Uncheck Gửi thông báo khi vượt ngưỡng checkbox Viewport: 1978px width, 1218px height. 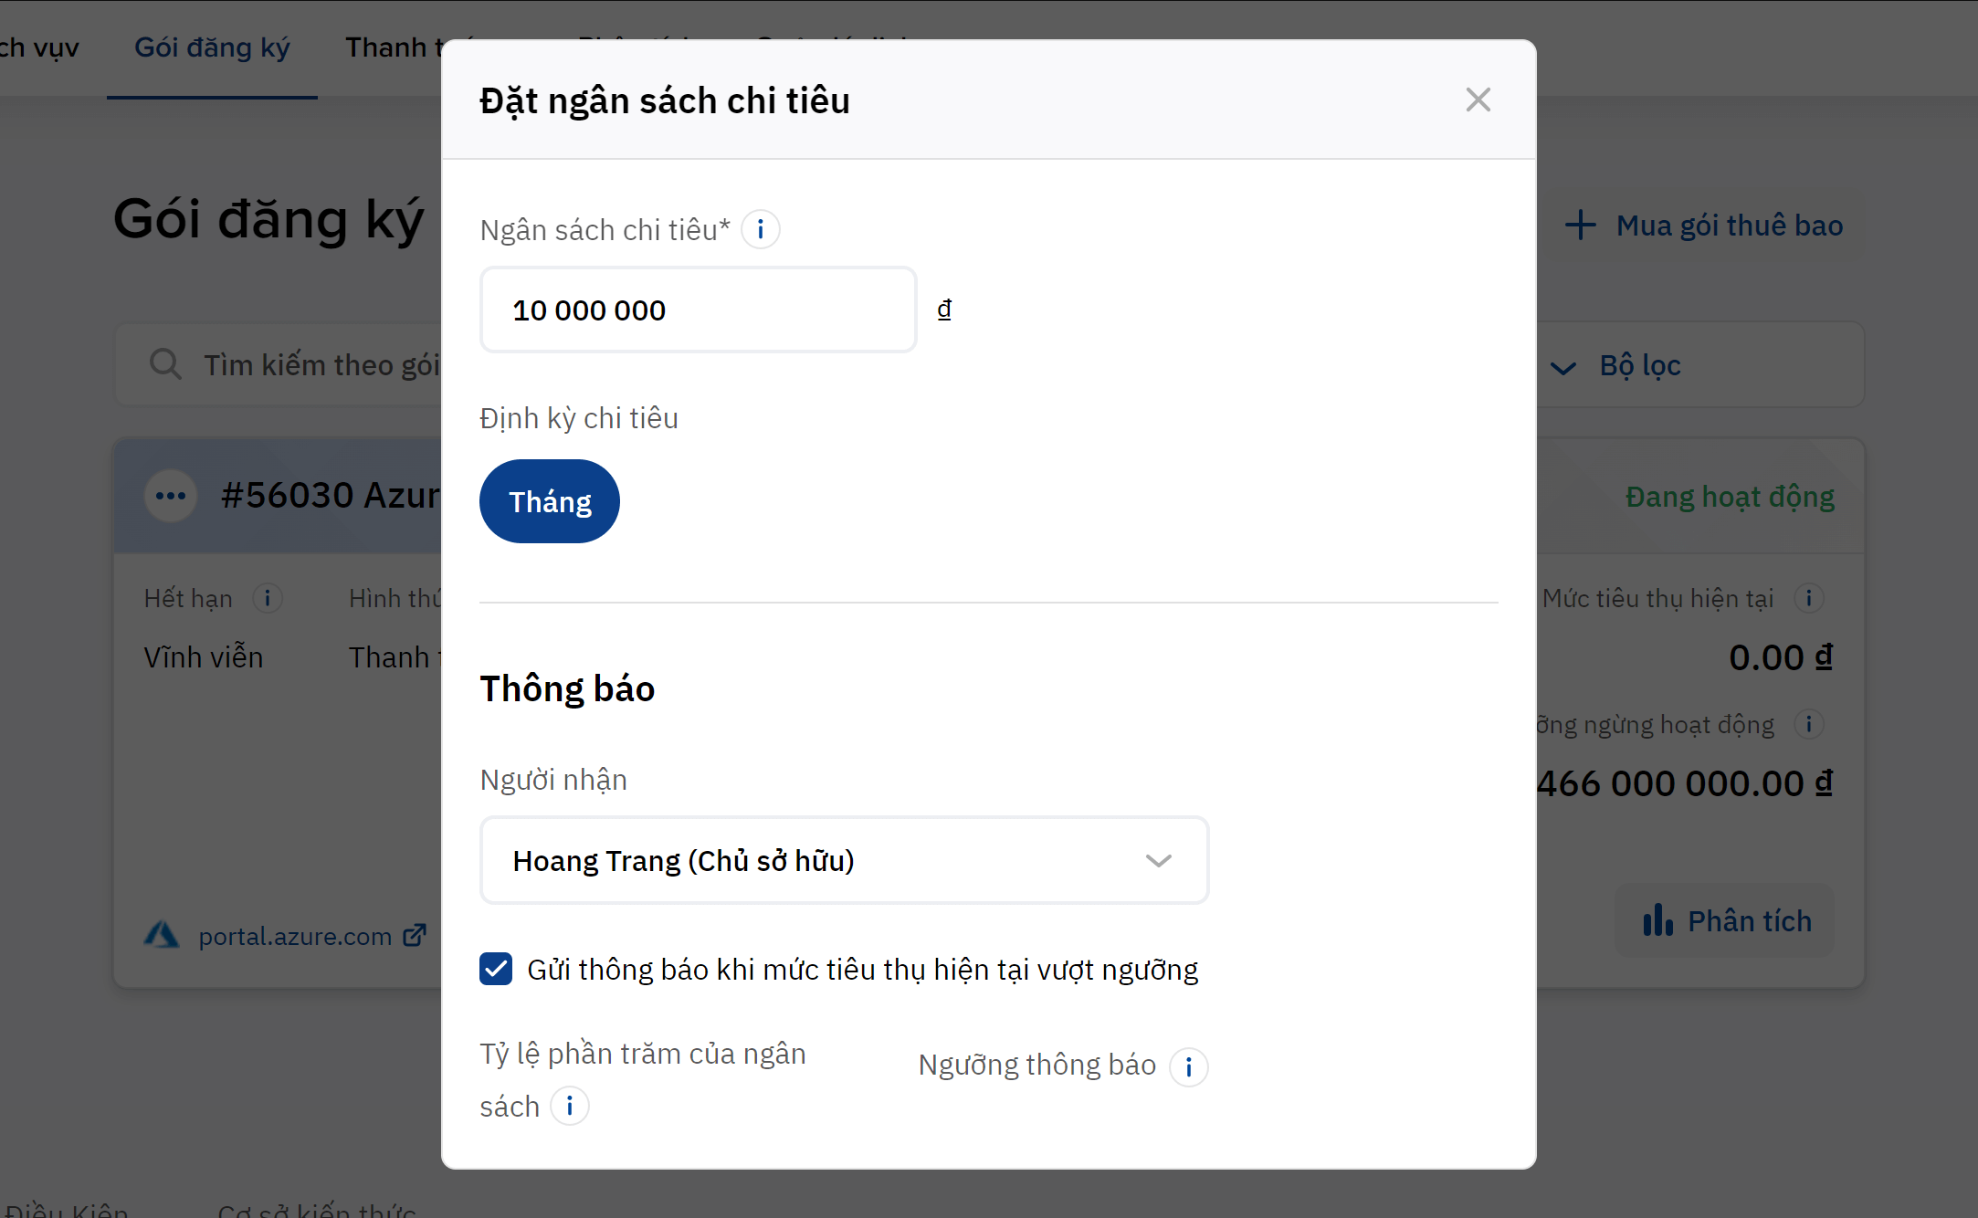coord(496,969)
